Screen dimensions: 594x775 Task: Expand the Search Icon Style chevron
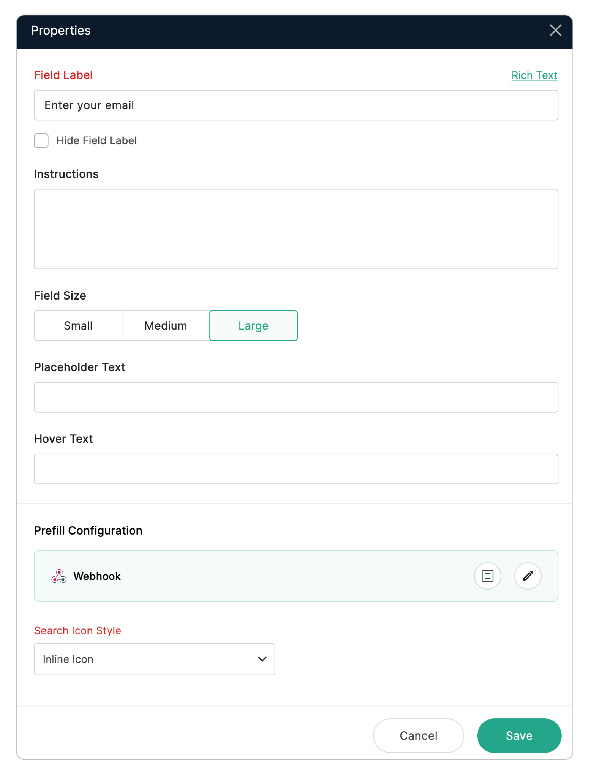[262, 659]
